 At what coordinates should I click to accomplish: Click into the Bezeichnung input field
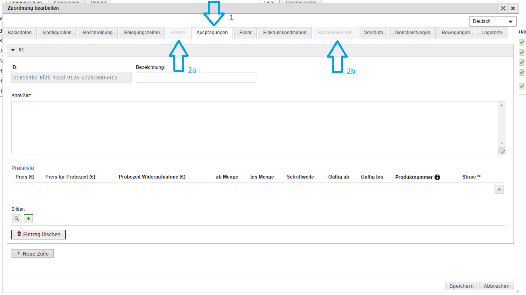click(x=196, y=77)
